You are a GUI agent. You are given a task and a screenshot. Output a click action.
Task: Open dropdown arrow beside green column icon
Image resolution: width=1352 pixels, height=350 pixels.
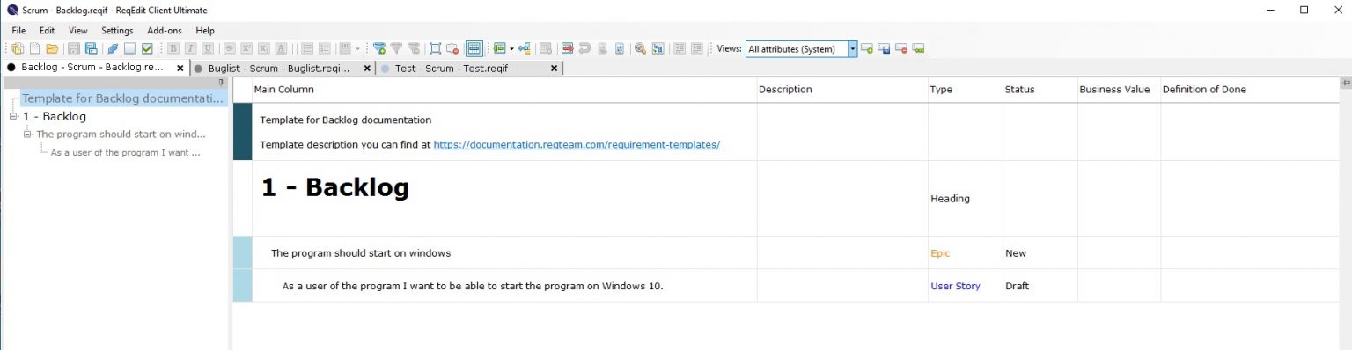click(x=511, y=49)
